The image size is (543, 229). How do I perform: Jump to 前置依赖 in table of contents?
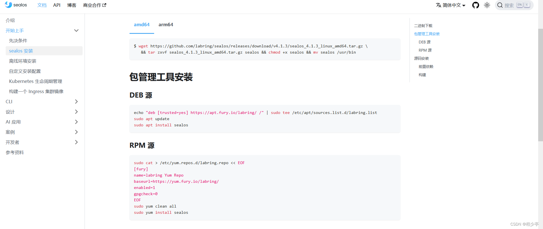click(426, 67)
